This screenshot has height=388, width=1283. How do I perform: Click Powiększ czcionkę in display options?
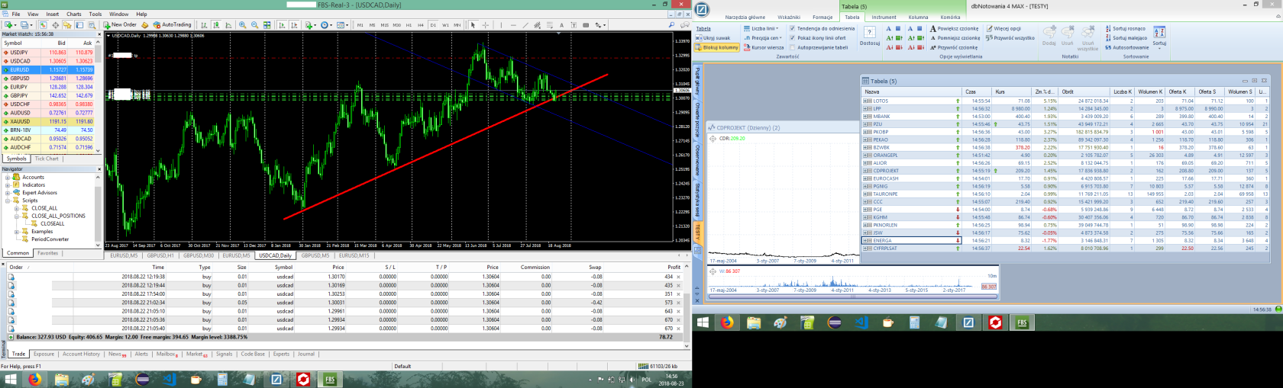955,28
